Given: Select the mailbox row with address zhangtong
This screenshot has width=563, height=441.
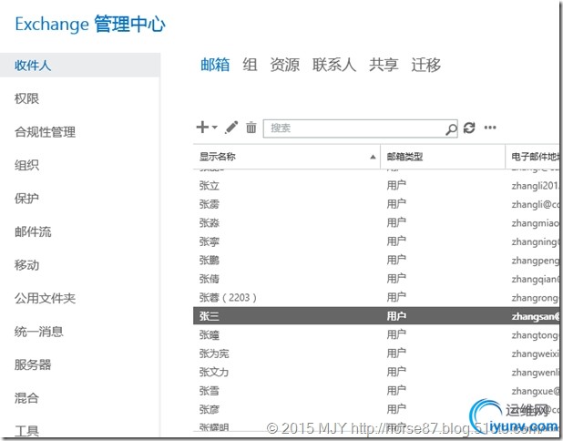Looking at the screenshot, I should (x=376, y=335).
